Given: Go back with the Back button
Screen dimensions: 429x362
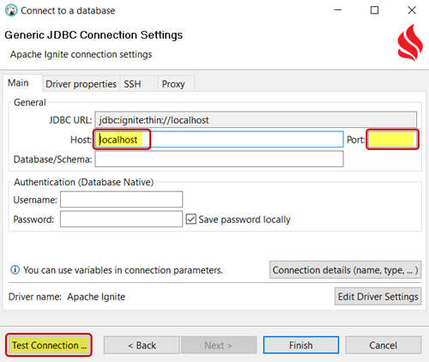Looking at the screenshot, I should [x=142, y=345].
